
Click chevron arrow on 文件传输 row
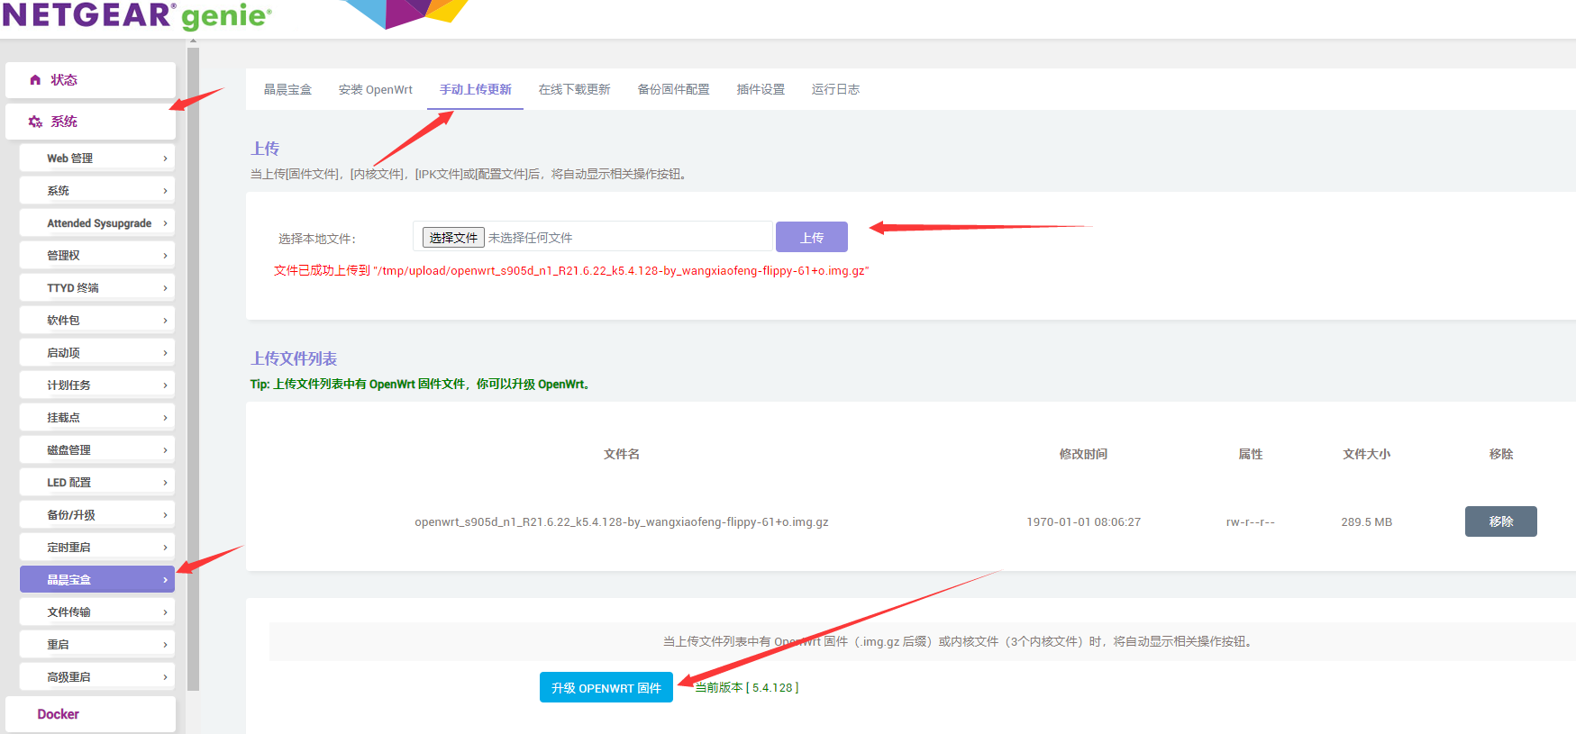click(x=165, y=612)
